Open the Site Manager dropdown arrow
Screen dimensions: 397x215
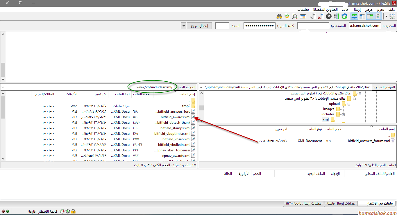(x=386, y=16)
